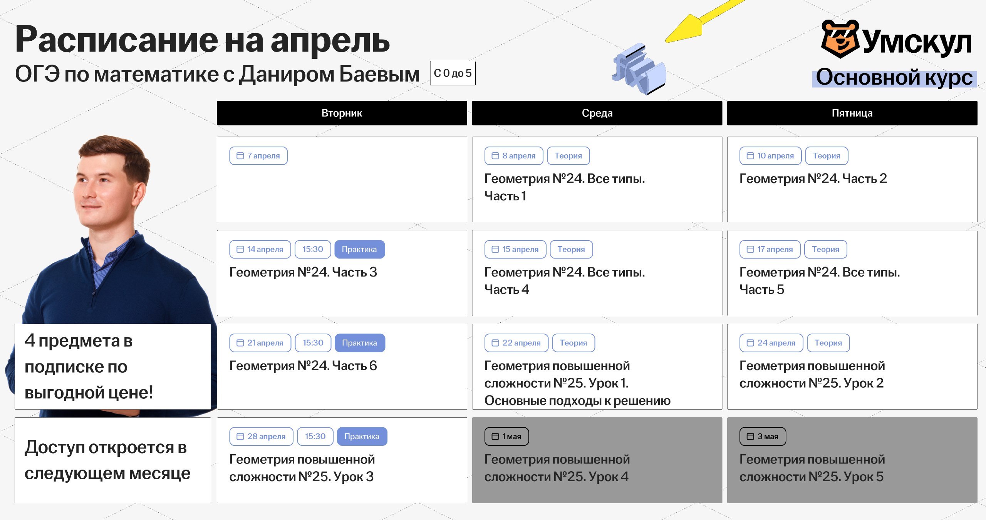The width and height of the screenshot is (986, 520).
Task: Click the Умскул bear logo icon
Action: 840,39
